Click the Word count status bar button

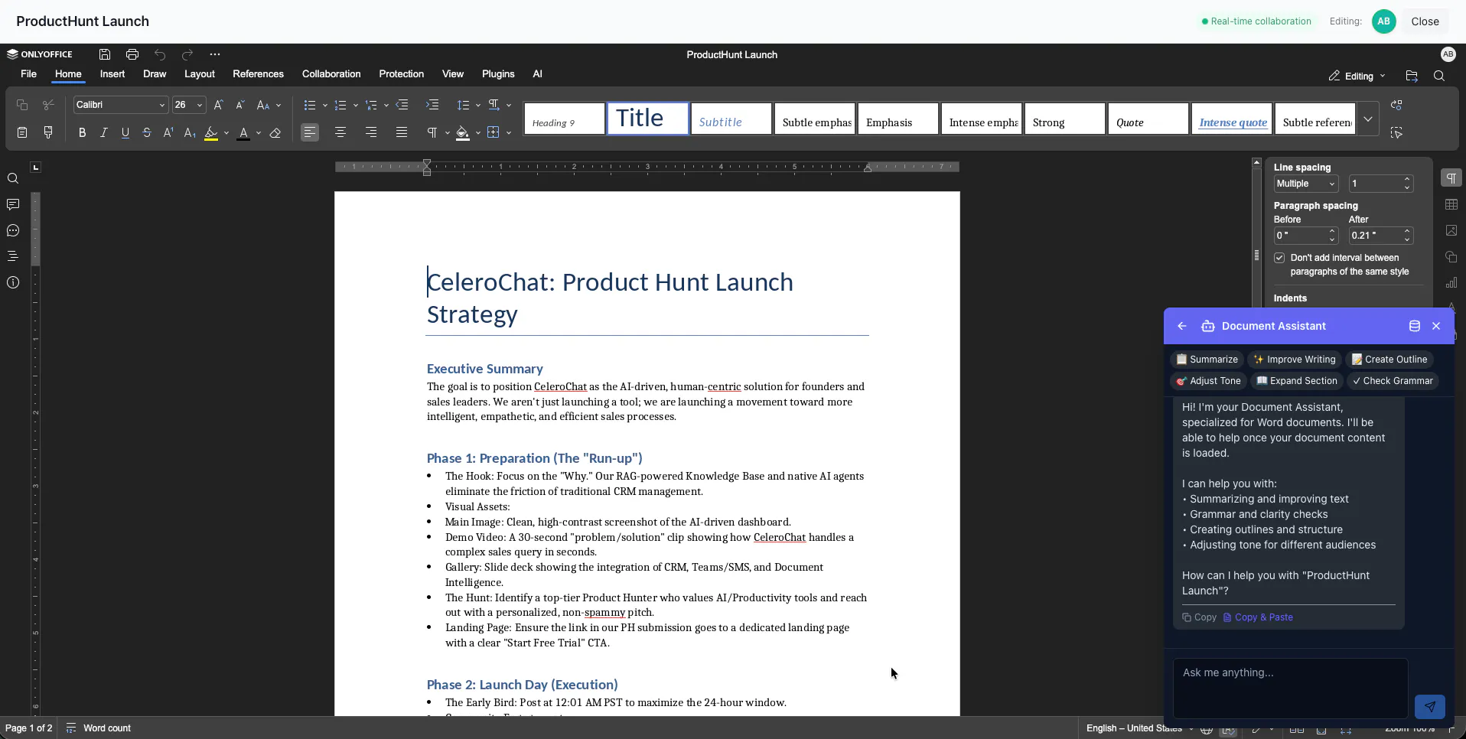tap(99, 728)
